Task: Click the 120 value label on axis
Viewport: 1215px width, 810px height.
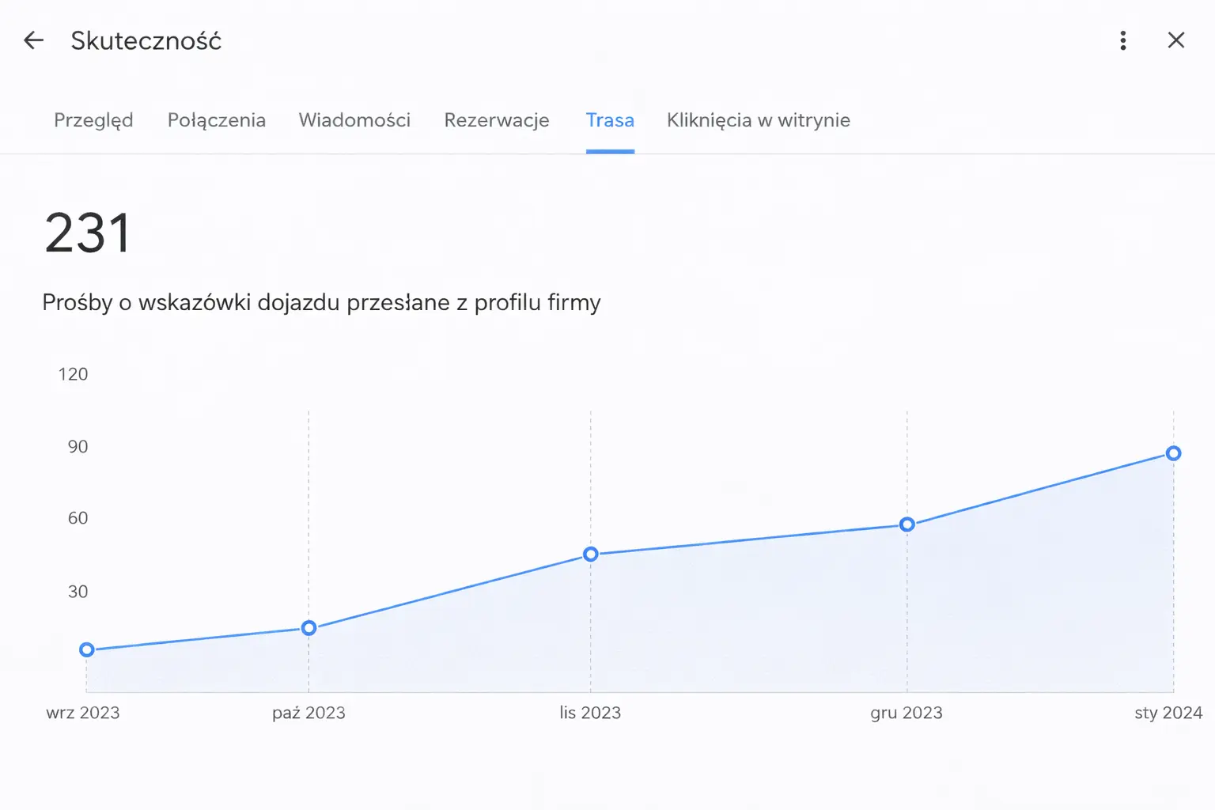Action: click(73, 374)
